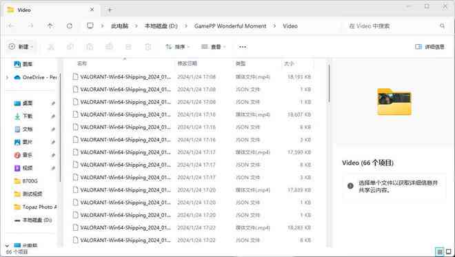Open the 排序 sort dropdown
Viewport: 455px width, 257px height.
tap(177, 47)
